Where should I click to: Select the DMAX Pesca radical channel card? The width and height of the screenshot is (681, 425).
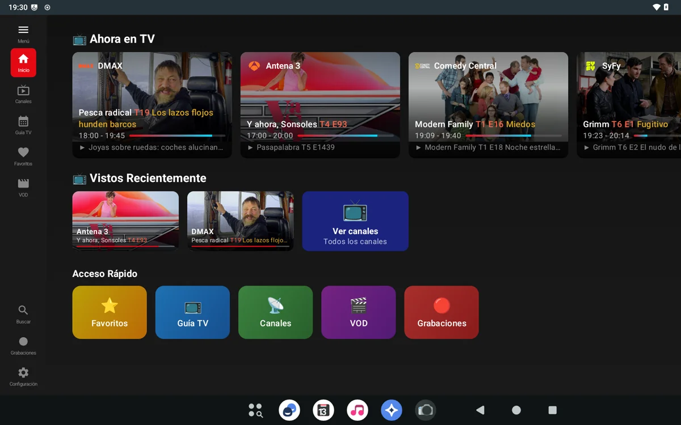tap(152, 105)
